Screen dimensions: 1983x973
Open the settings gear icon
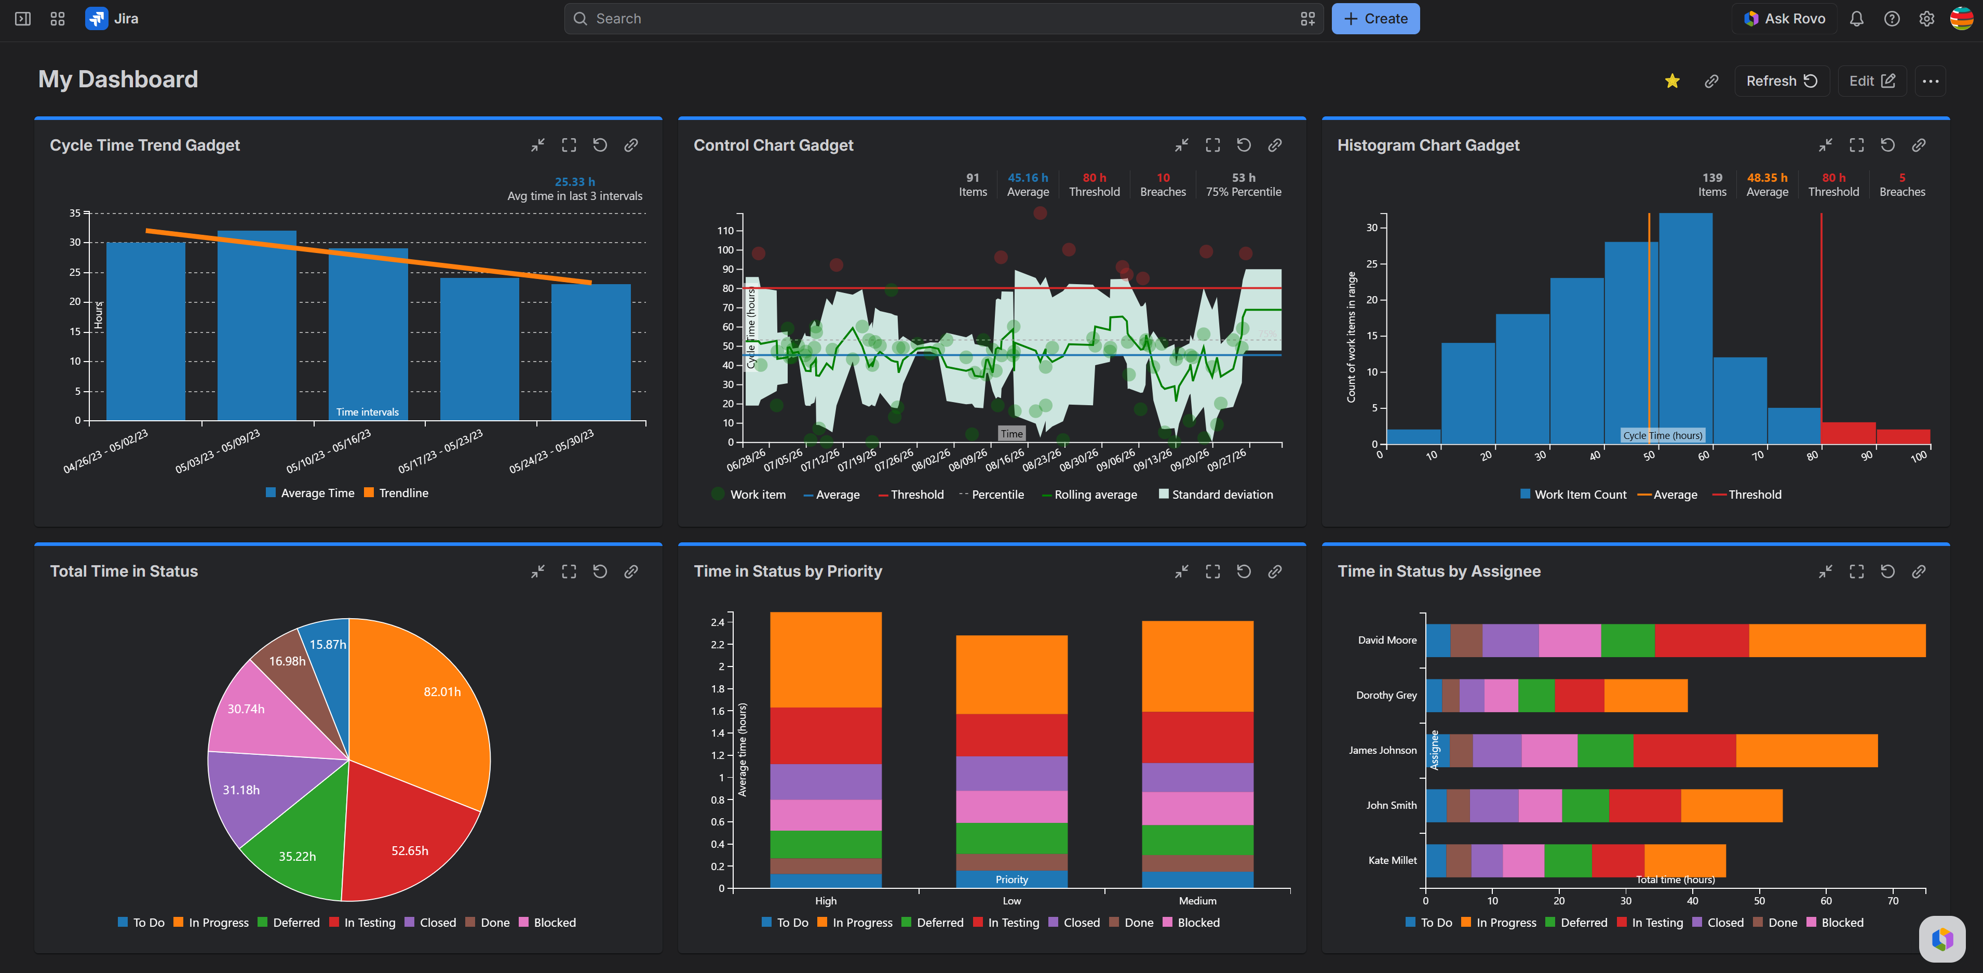(1926, 19)
